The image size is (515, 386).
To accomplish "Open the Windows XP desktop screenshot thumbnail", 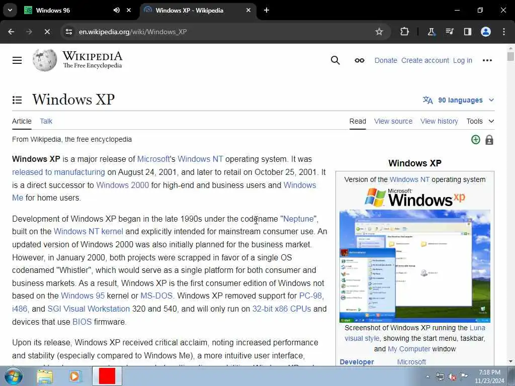I will click(x=415, y=266).
